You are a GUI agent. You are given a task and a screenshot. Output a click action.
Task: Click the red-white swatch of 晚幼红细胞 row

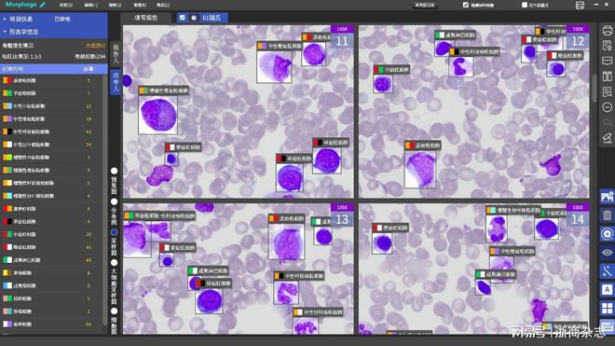tap(7, 247)
